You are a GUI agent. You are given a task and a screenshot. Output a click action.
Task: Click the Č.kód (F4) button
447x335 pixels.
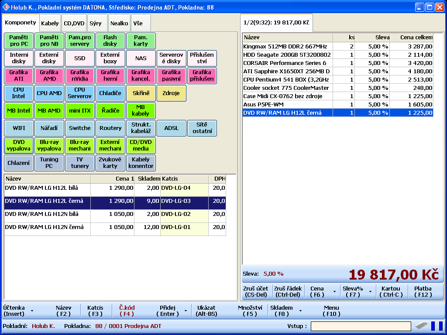tap(127, 311)
